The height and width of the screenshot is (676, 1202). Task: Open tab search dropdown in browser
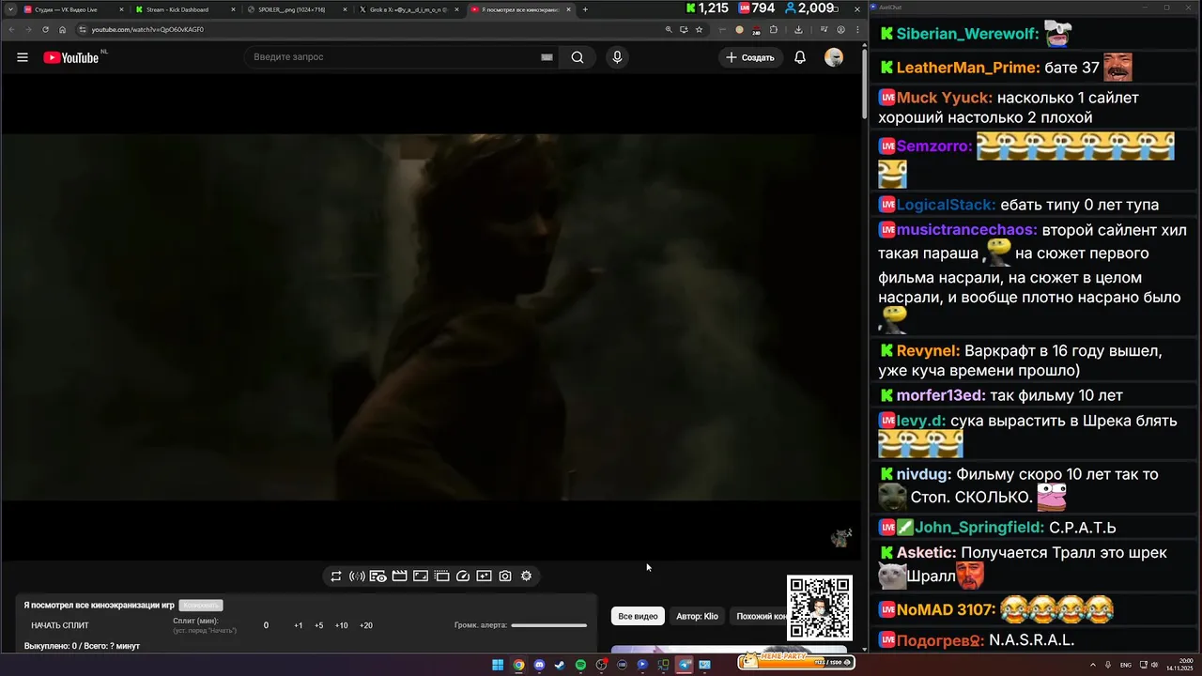click(10, 9)
